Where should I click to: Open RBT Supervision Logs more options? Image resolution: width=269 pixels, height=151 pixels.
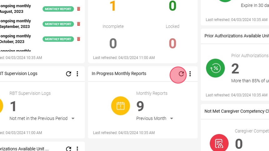[77, 74]
